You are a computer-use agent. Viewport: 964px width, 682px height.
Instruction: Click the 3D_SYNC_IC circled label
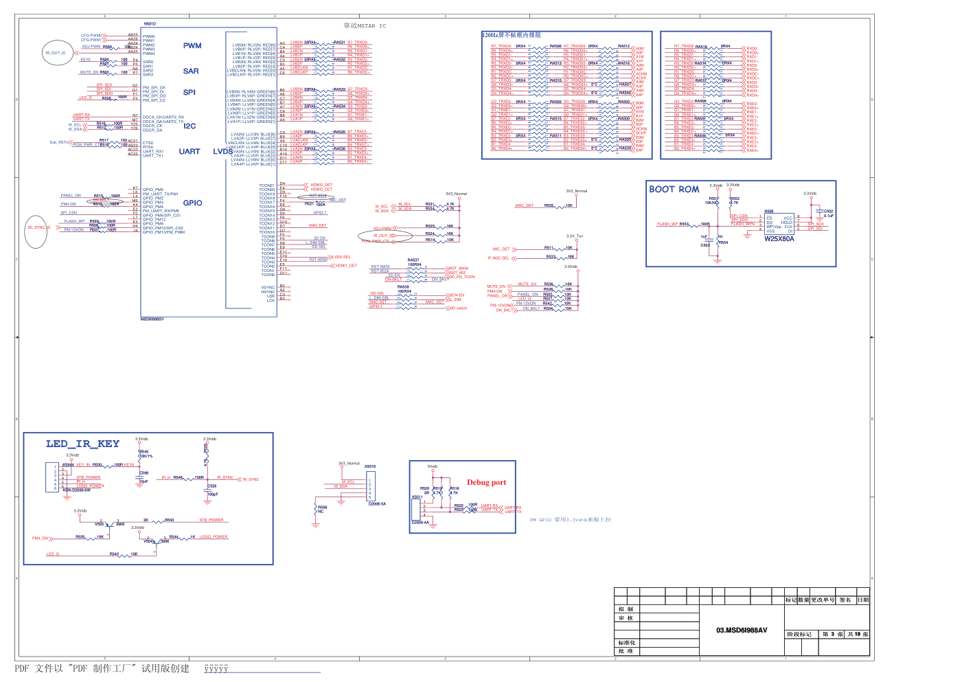[x=38, y=227]
